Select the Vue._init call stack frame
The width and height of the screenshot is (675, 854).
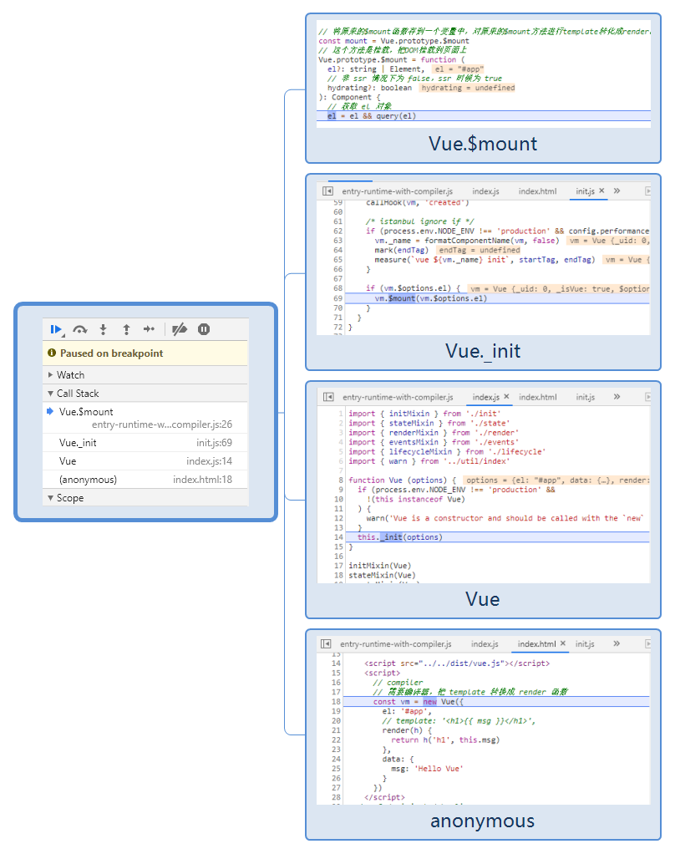pyautogui.click(x=145, y=443)
